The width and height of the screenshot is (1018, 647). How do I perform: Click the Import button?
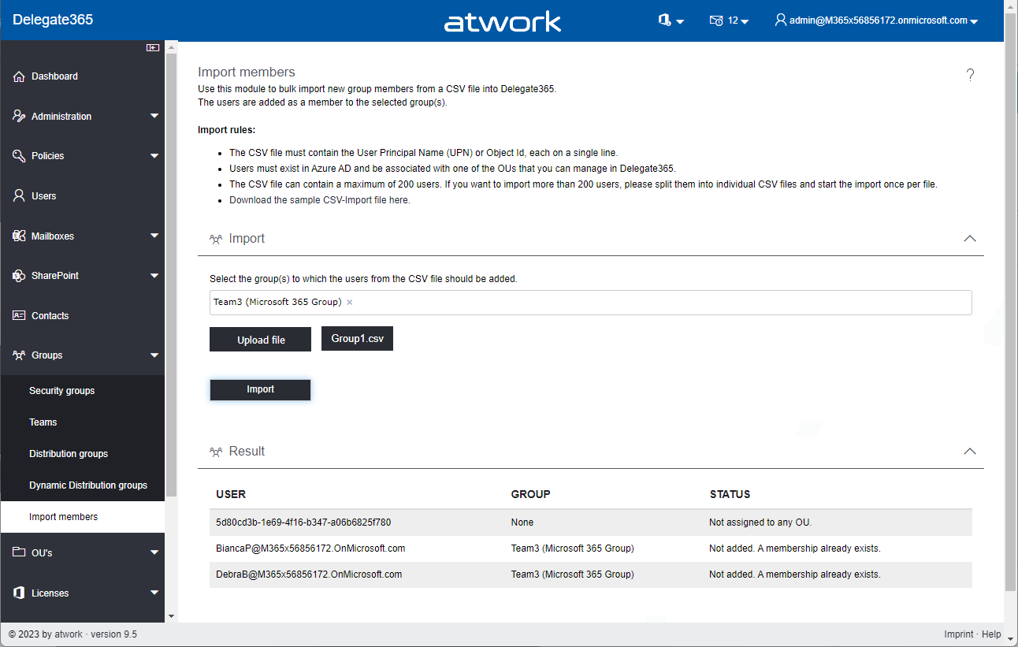coord(261,389)
